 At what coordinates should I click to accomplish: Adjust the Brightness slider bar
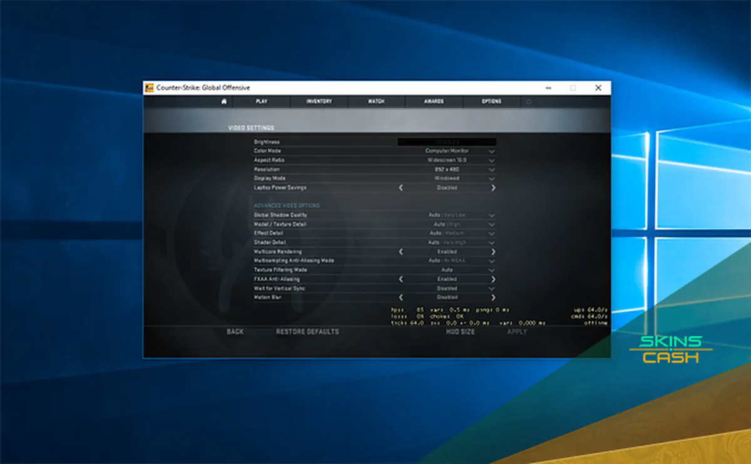[447, 142]
